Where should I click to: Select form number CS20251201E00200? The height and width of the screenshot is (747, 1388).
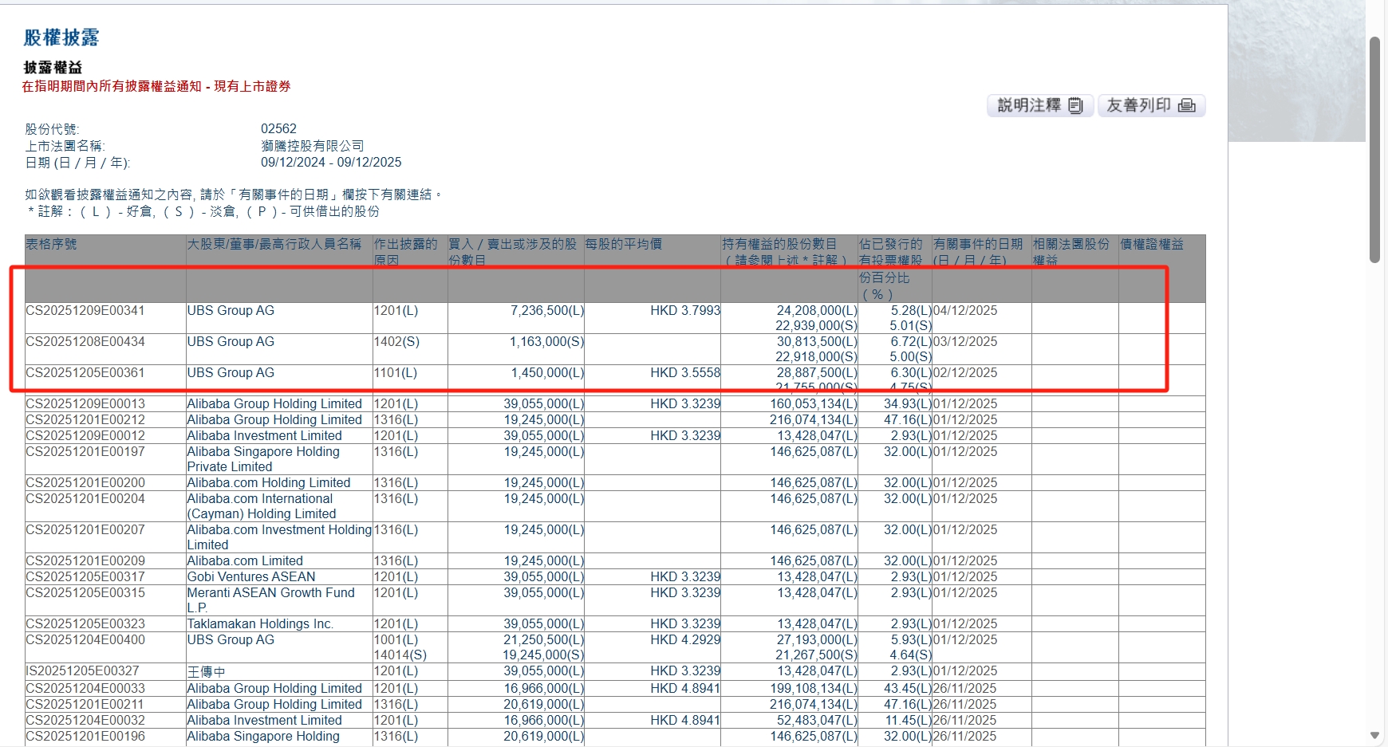(85, 482)
